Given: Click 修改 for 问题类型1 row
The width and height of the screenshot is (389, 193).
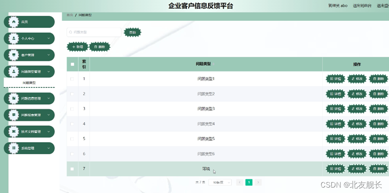Looking at the screenshot, I should 357,79.
